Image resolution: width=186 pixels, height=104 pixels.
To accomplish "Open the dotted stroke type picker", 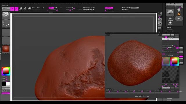I will point(6,24).
